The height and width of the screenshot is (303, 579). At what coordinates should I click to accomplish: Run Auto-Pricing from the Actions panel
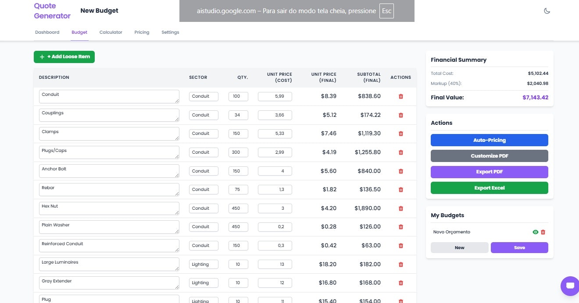(x=489, y=140)
